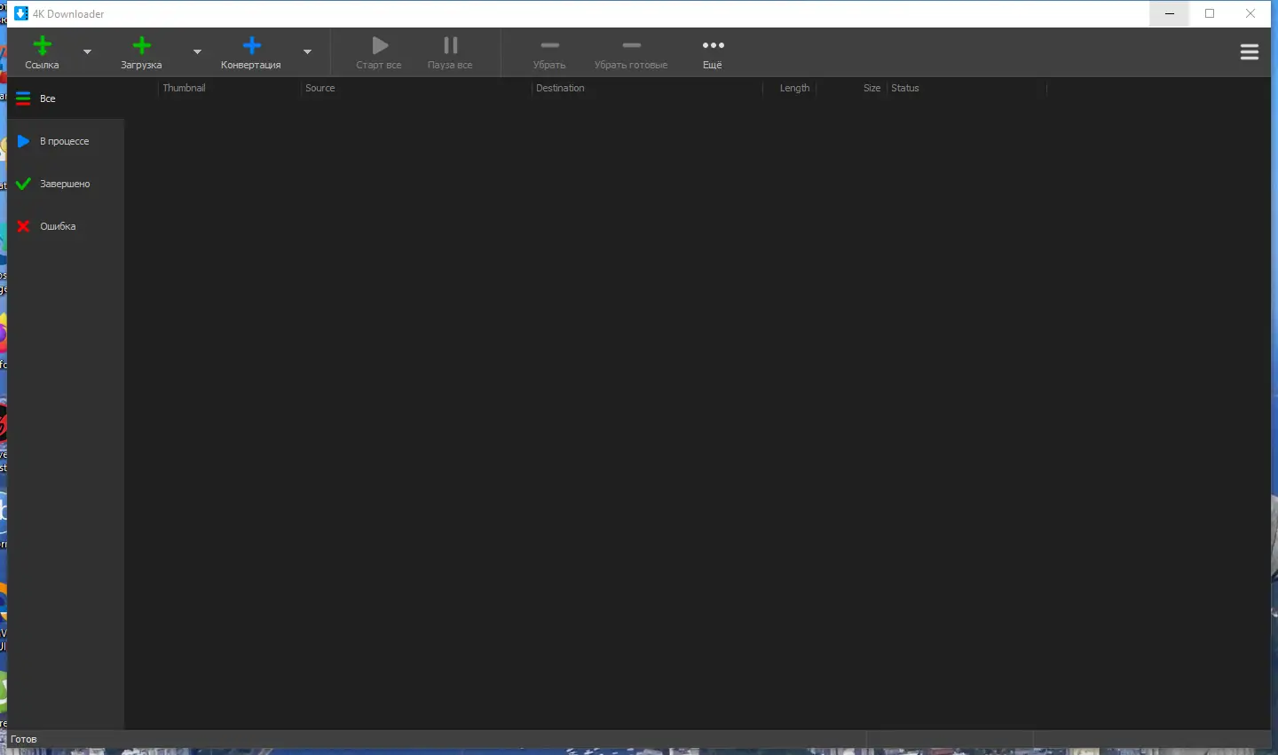Show Завершено completed filter

(x=66, y=184)
